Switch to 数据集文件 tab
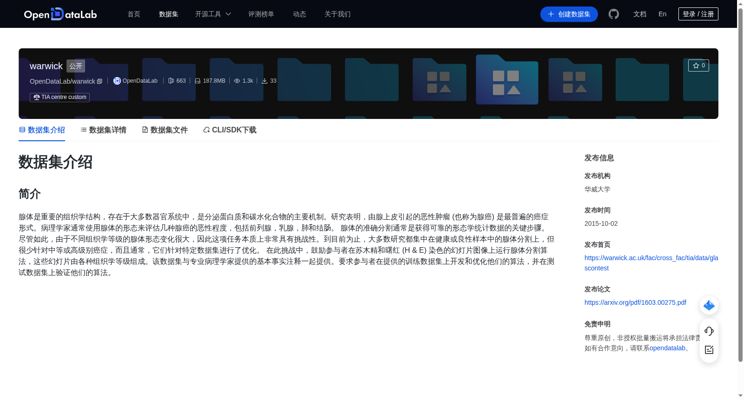The width and height of the screenshot is (744, 400). pos(165,130)
